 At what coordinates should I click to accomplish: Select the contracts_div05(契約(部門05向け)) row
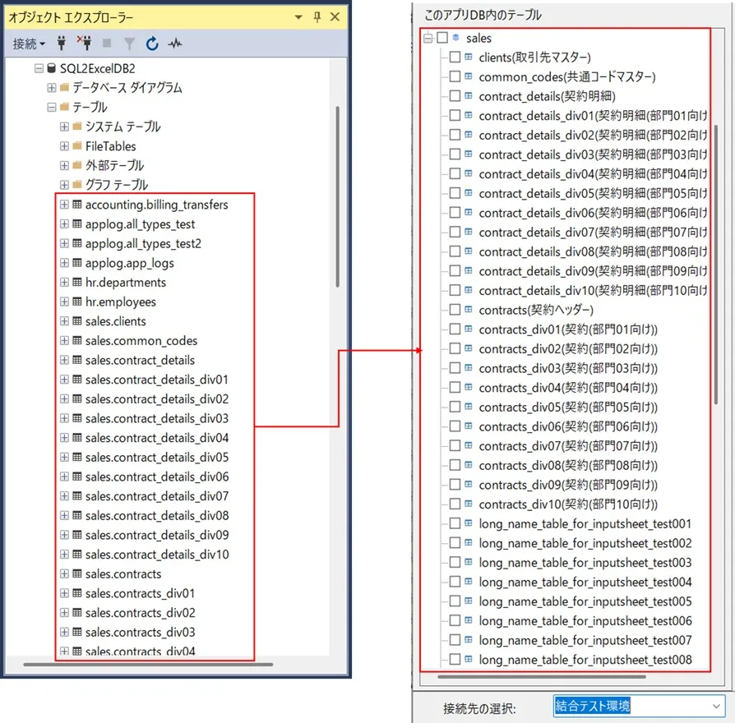(x=568, y=408)
